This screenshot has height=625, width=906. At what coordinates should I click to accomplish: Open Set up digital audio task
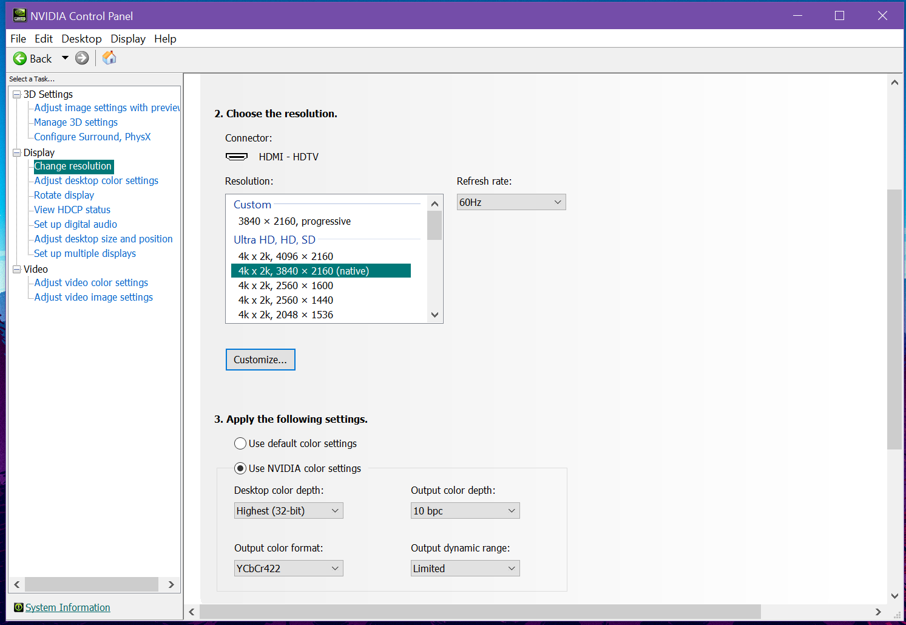[75, 224]
